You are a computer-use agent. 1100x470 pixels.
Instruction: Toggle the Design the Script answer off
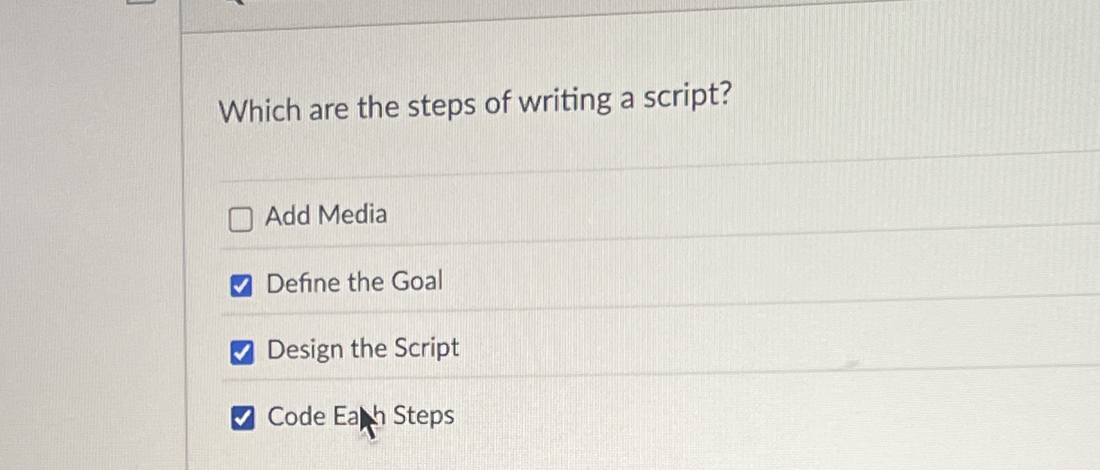242,352
